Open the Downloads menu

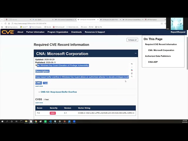[76, 32]
